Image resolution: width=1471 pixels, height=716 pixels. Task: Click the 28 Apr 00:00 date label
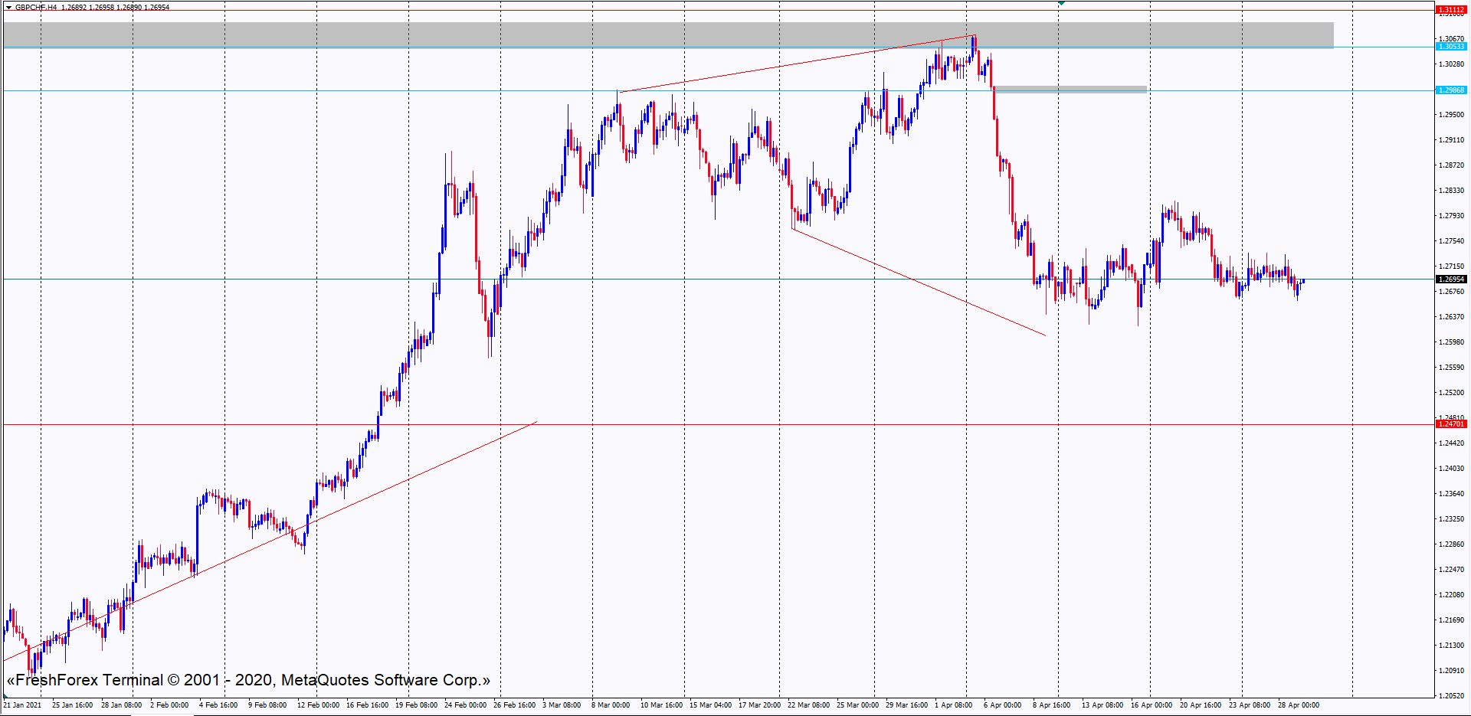[1298, 705]
